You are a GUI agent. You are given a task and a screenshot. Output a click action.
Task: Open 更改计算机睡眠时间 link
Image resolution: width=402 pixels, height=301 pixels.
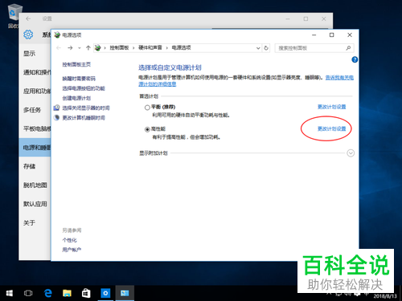click(84, 118)
